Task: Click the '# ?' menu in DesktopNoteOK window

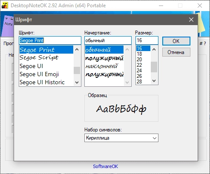Action: 203,43
